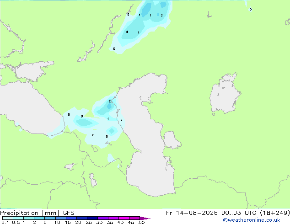290x224 pixels.
Task: Select the '30' legend scale number
Action: pos(99,222)
